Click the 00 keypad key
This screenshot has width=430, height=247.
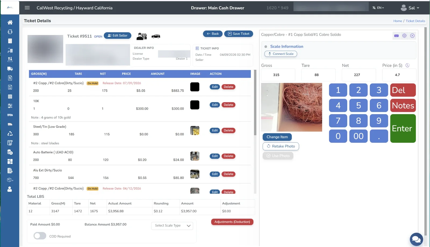(x=359, y=136)
